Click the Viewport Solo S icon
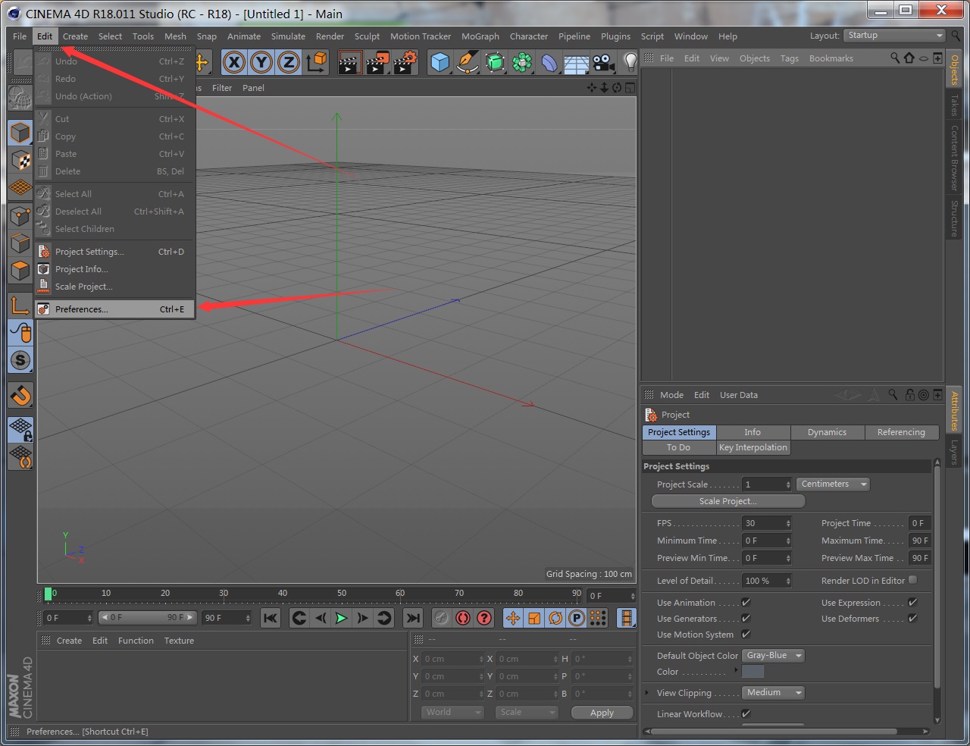 (20, 360)
